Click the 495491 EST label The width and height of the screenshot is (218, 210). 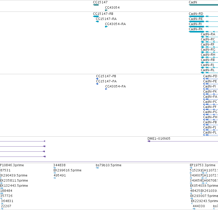[60, 175]
